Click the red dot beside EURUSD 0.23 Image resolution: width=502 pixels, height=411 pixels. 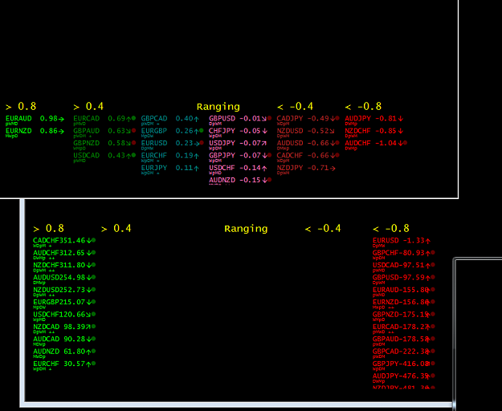pos(202,143)
